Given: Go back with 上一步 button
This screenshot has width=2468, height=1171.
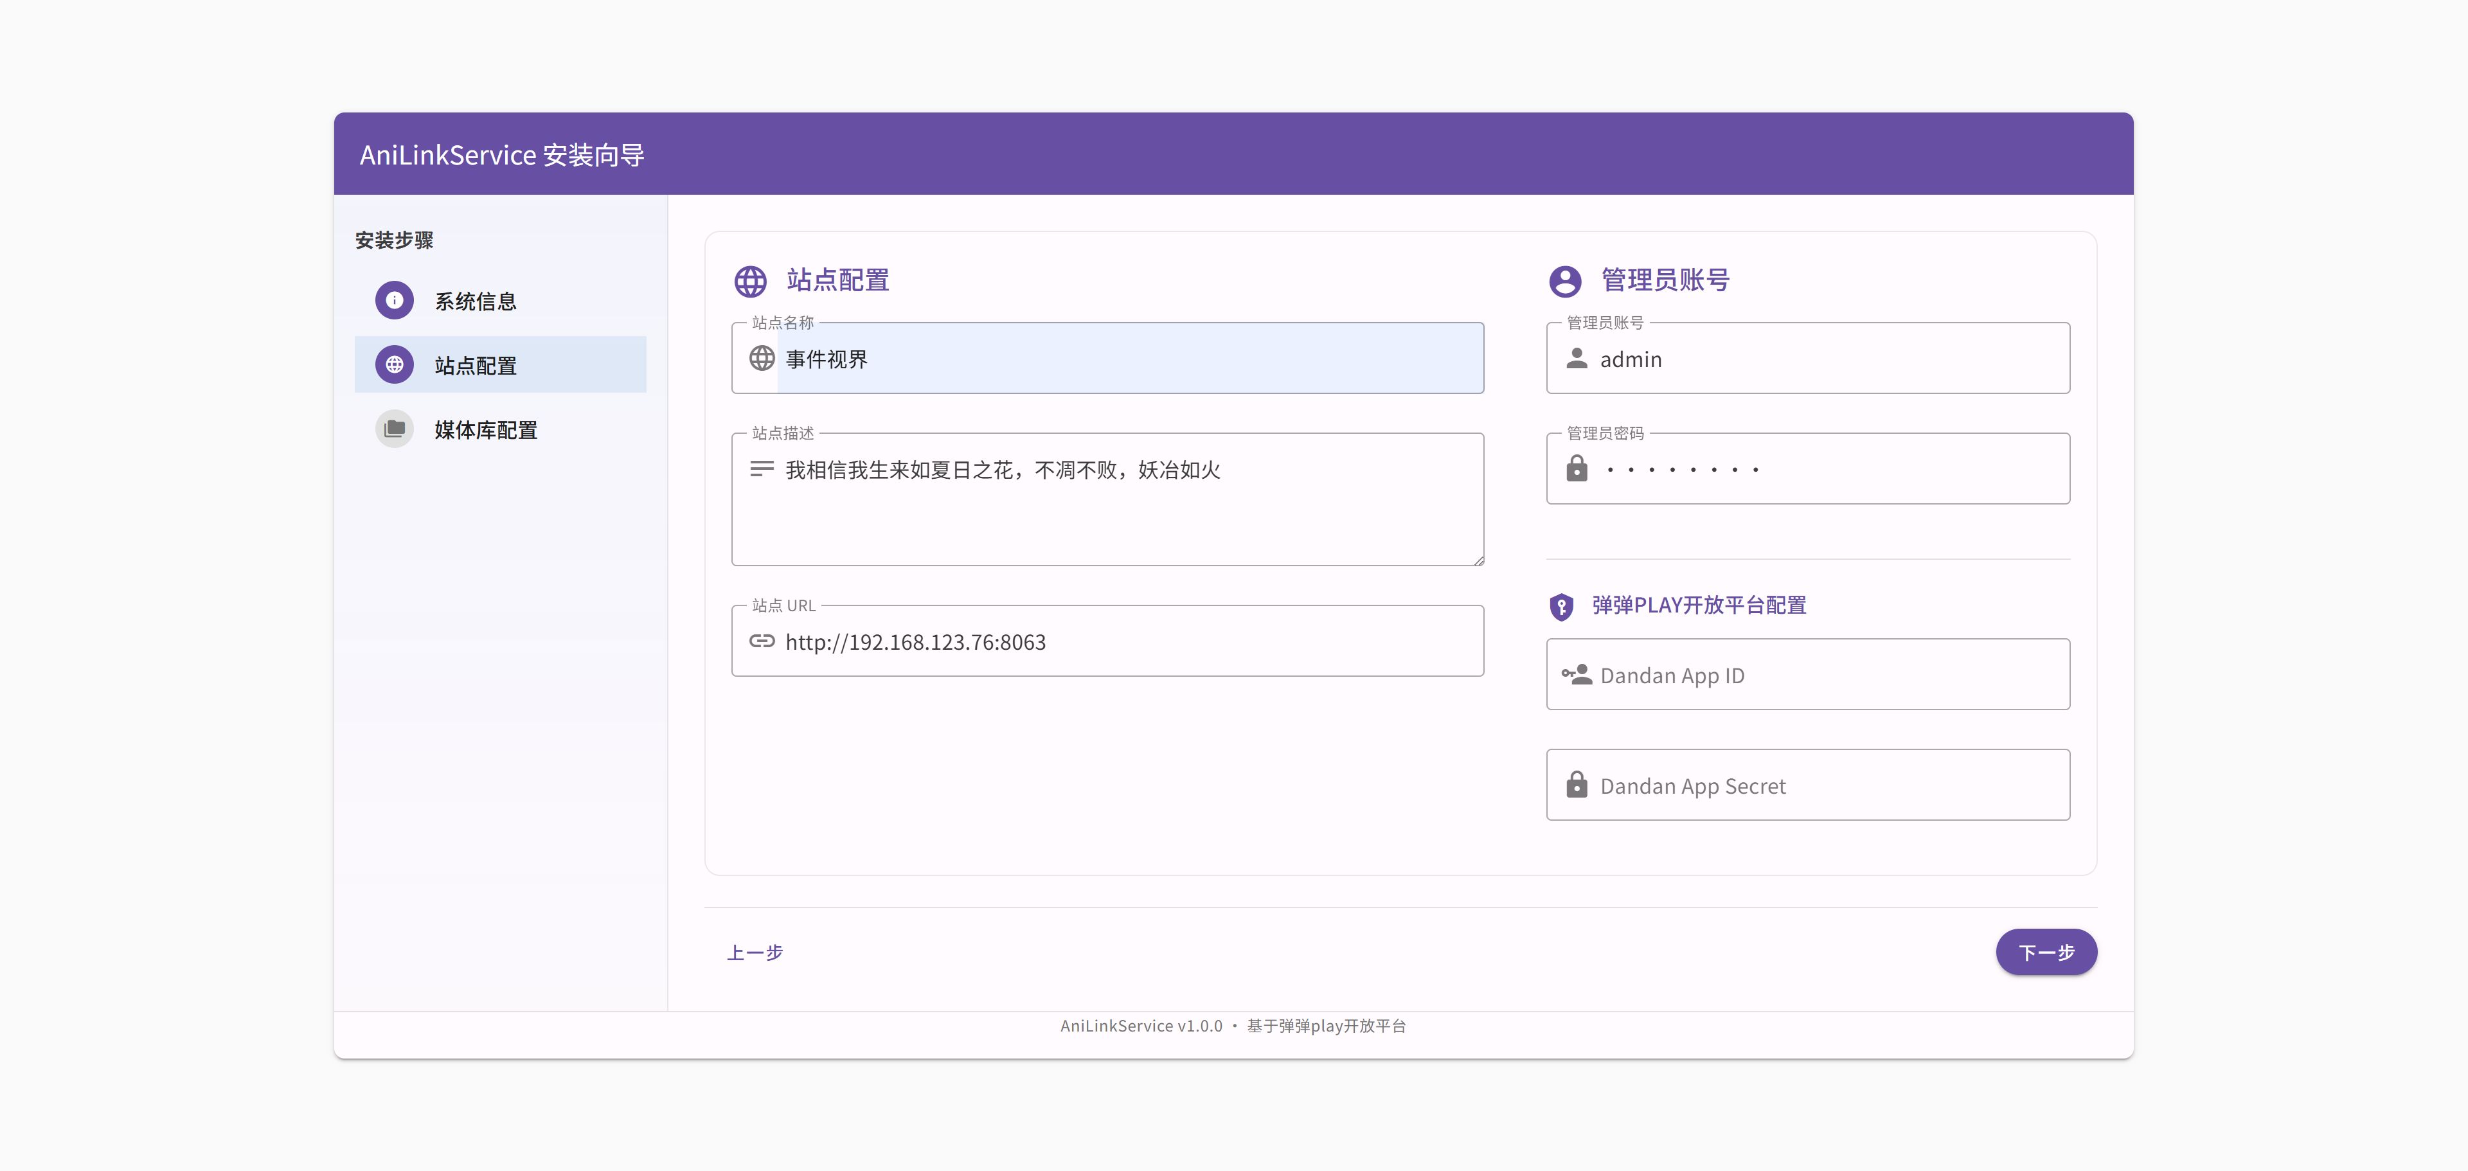Looking at the screenshot, I should (x=755, y=952).
